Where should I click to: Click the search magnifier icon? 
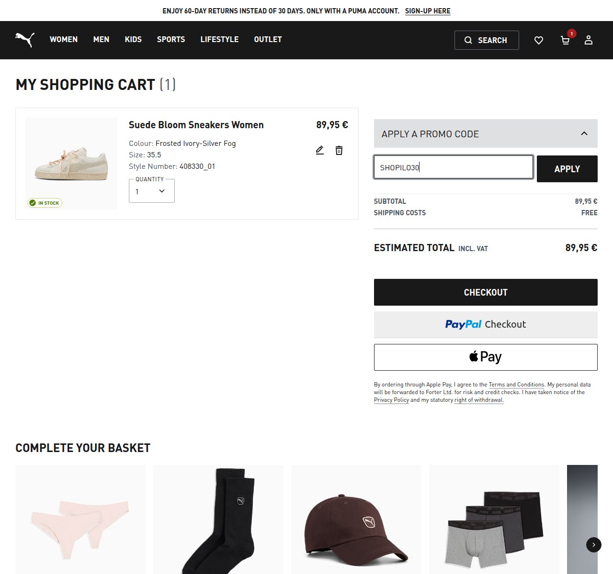click(x=468, y=40)
